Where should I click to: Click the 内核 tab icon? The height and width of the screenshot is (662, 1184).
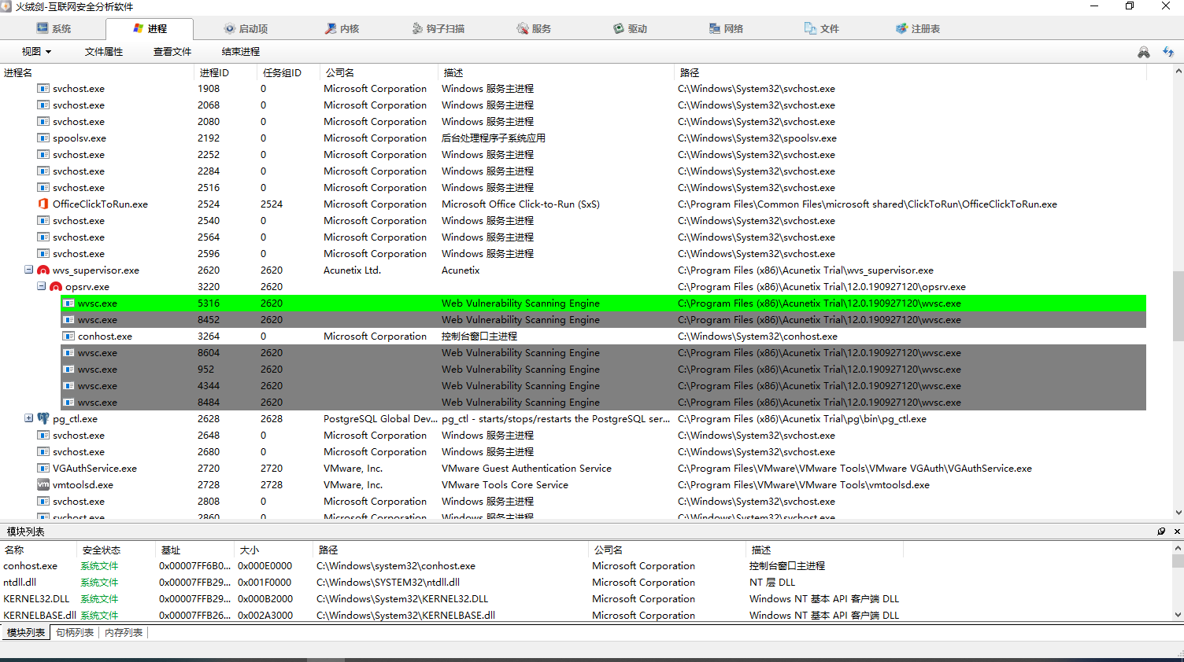(x=331, y=28)
